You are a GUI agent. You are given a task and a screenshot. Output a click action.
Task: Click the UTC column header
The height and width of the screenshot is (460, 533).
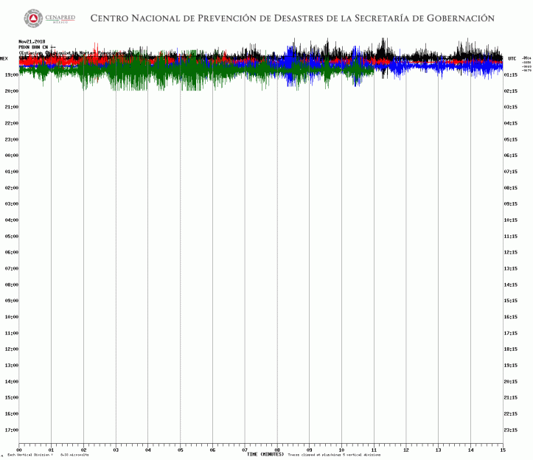[512, 58]
